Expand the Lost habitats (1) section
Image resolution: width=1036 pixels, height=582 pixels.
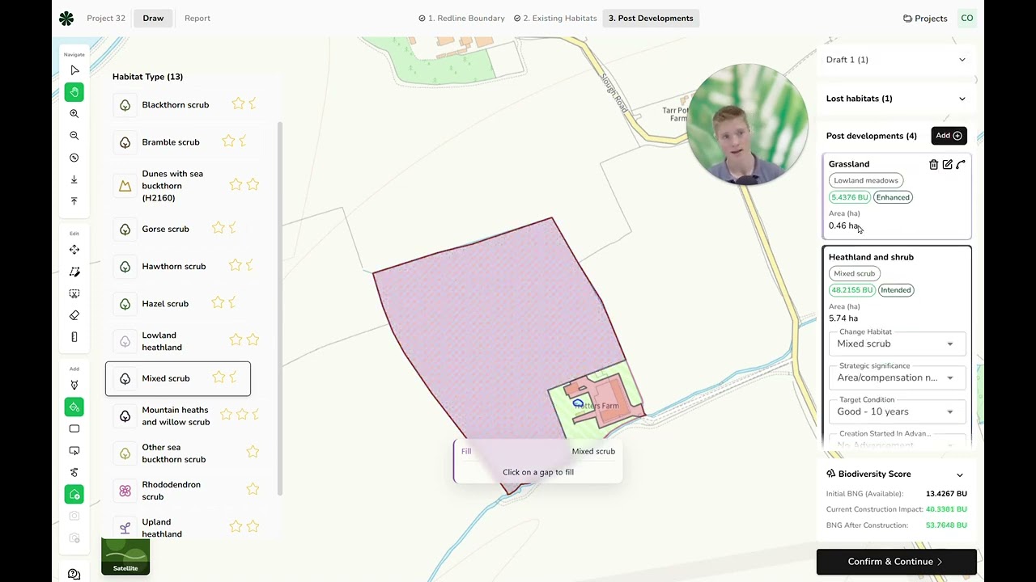pyautogui.click(x=895, y=99)
